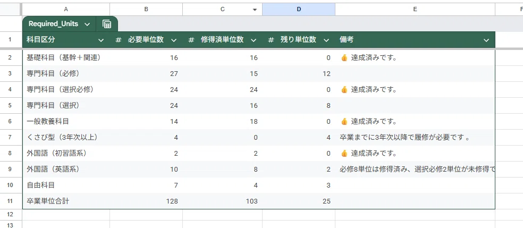Click the 修得済単位数 total value 103

click(252, 201)
